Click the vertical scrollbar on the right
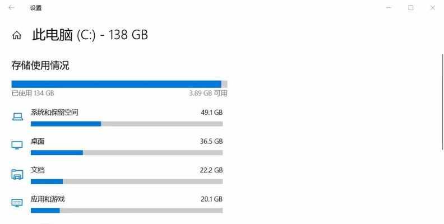Viewport: 444px width, 224px height. (442, 102)
